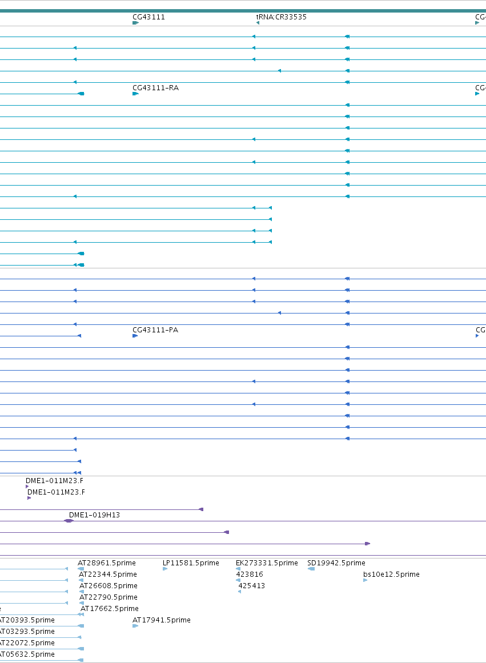Select the AT28961.5prime label
Image resolution: width=486 pixels, height=663 pixels.
107,563
